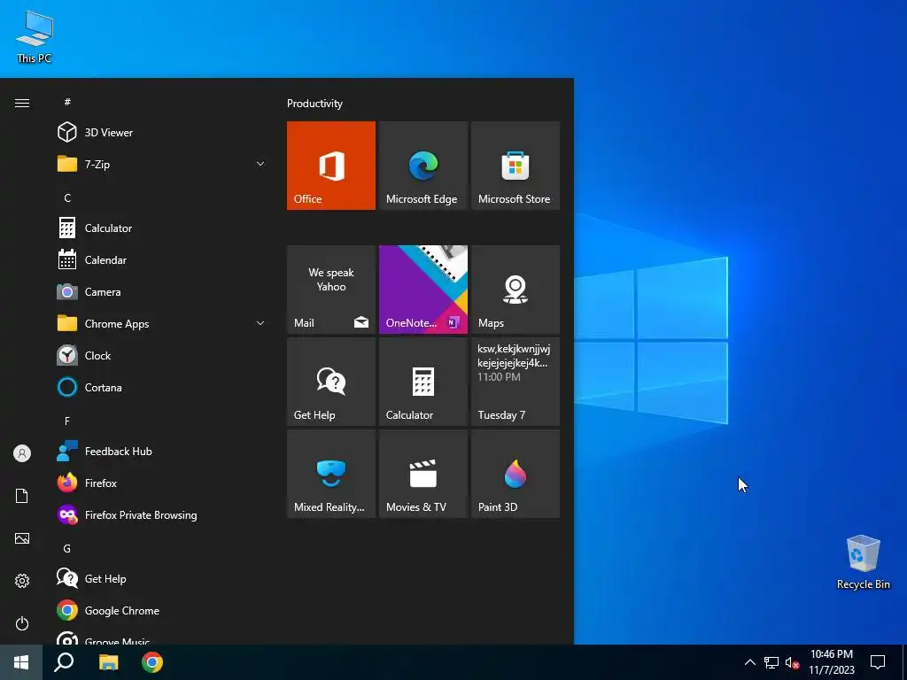
Task: Launch Firefox from the app list
Action: point(162,483)
